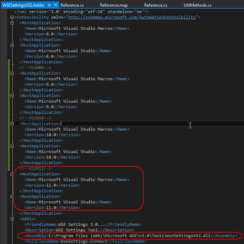Close the WSESettingsVS3.Addin tab
Image resolution: width=244 pixels, height=244 pixels.
[x=55, y=5]
